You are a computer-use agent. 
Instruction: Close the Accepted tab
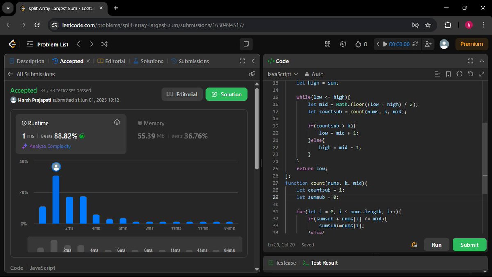click(88, 61)
